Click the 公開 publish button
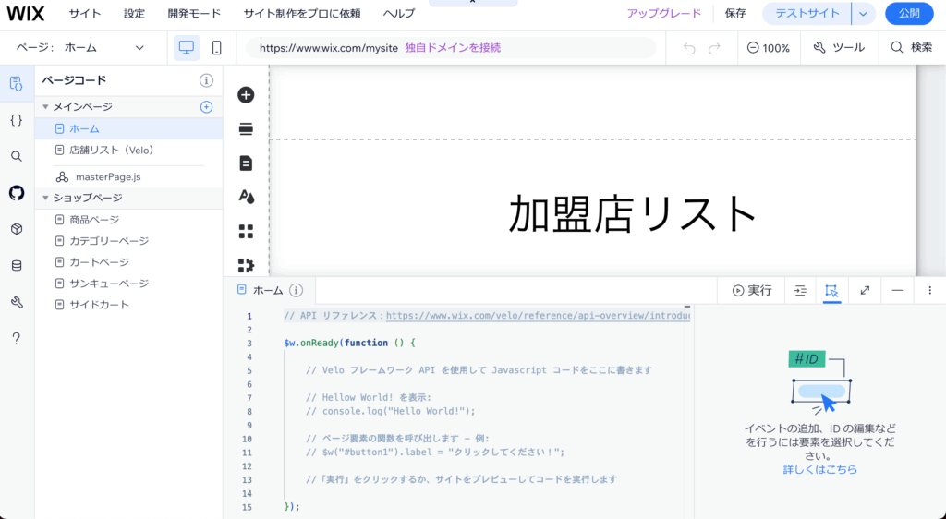946x519 pixels. tap(909, 13)
